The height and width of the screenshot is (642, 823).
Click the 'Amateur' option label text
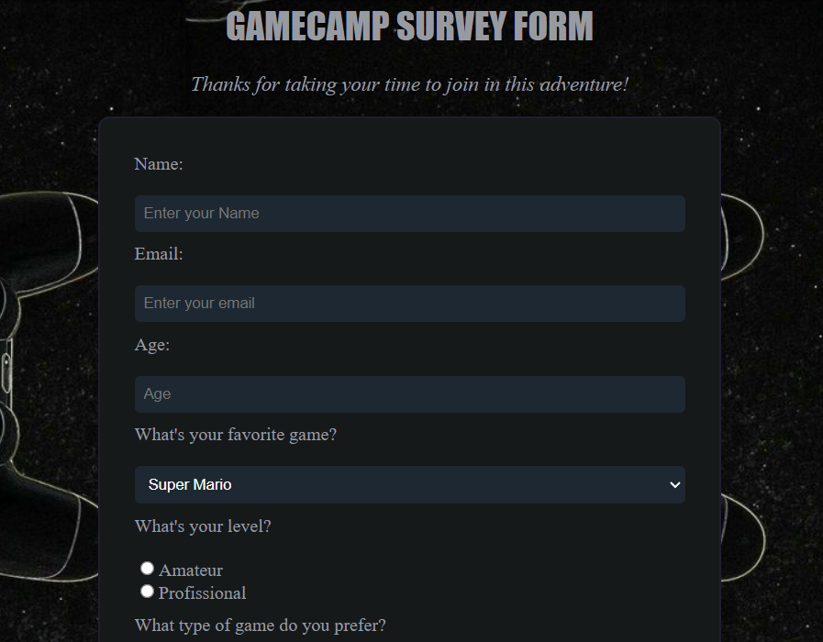tap(191, 570)
